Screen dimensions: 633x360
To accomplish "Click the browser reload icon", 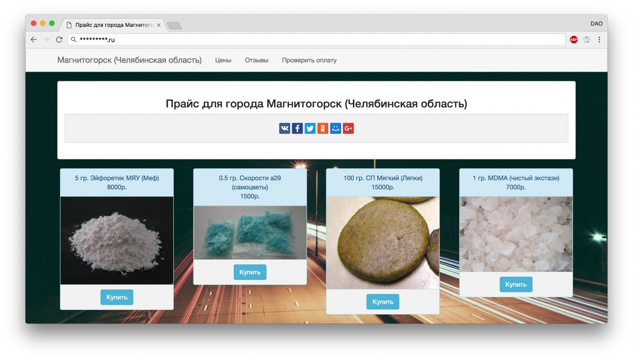I will 59,40.
